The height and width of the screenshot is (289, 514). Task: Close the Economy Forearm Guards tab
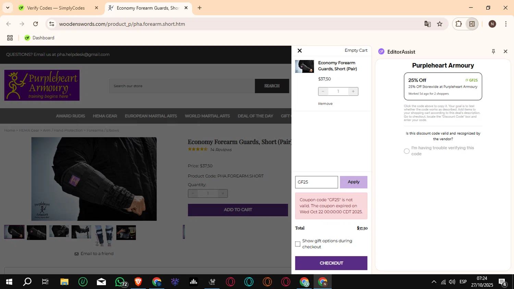click(186, 8)
